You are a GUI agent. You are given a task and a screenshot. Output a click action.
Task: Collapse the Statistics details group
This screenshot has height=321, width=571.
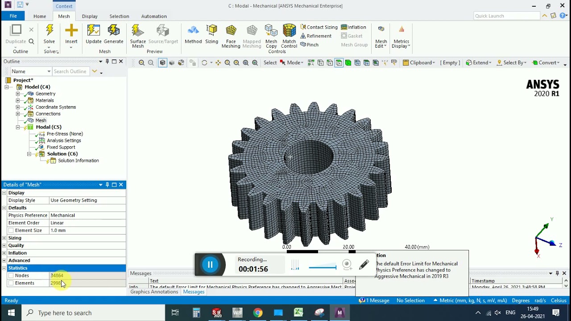point(4,268)
